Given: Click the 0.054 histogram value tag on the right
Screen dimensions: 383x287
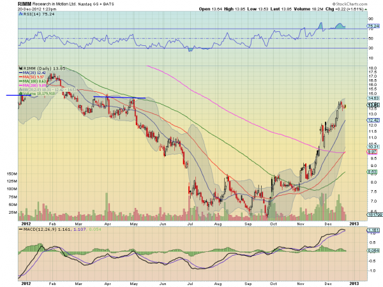Looking at the screenshot, I should [x=373, y=251].
